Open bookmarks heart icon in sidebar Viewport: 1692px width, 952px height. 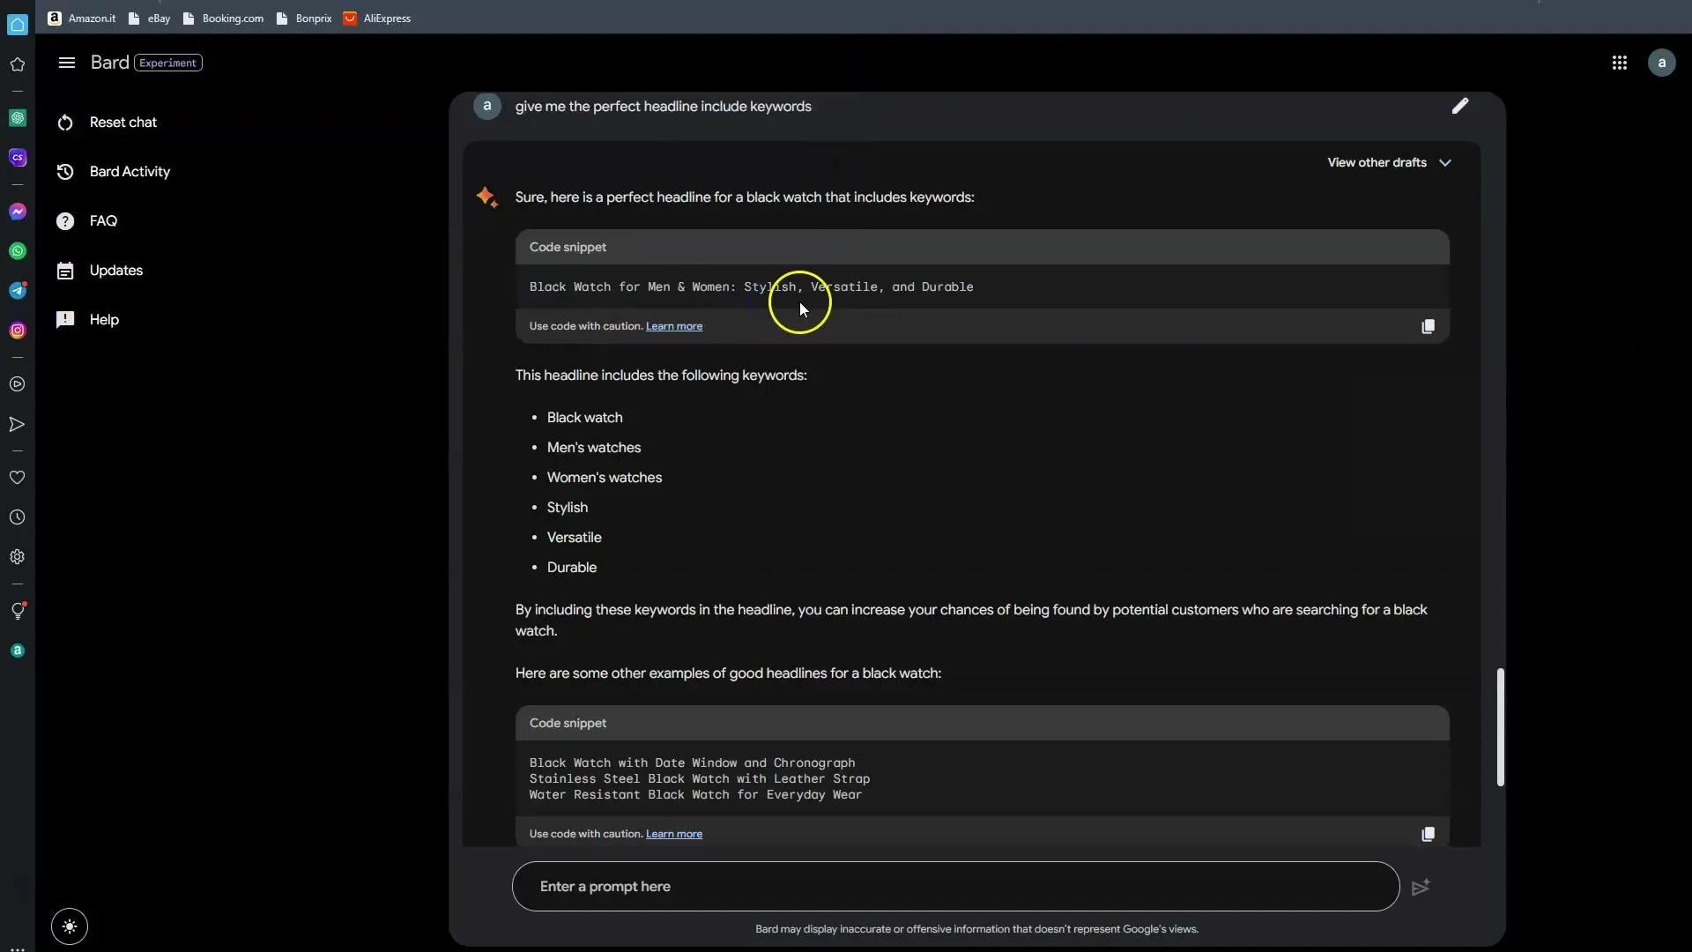pyautogui.click(x=18, y=478)
